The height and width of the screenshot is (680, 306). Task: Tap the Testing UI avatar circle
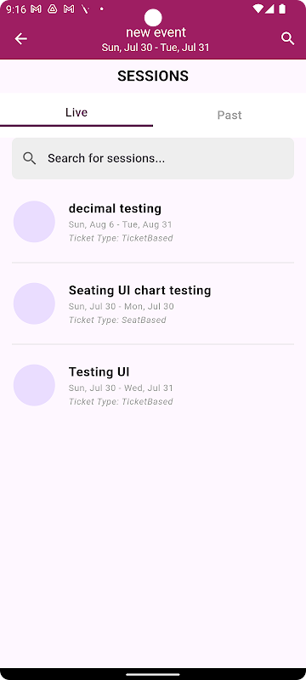[34, 385]
